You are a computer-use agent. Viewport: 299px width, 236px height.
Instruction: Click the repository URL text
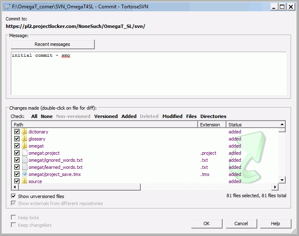point(75,26)
